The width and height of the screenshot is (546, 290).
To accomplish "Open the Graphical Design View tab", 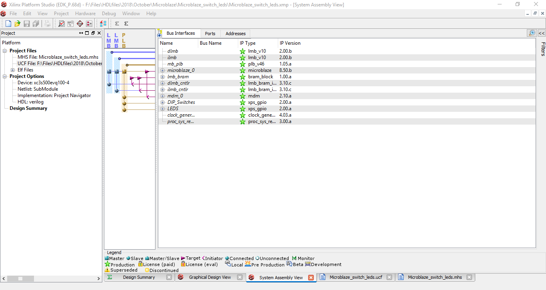I will click(210, 277).
